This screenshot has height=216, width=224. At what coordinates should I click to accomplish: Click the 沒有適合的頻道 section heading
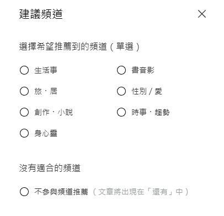coord(50,168)
